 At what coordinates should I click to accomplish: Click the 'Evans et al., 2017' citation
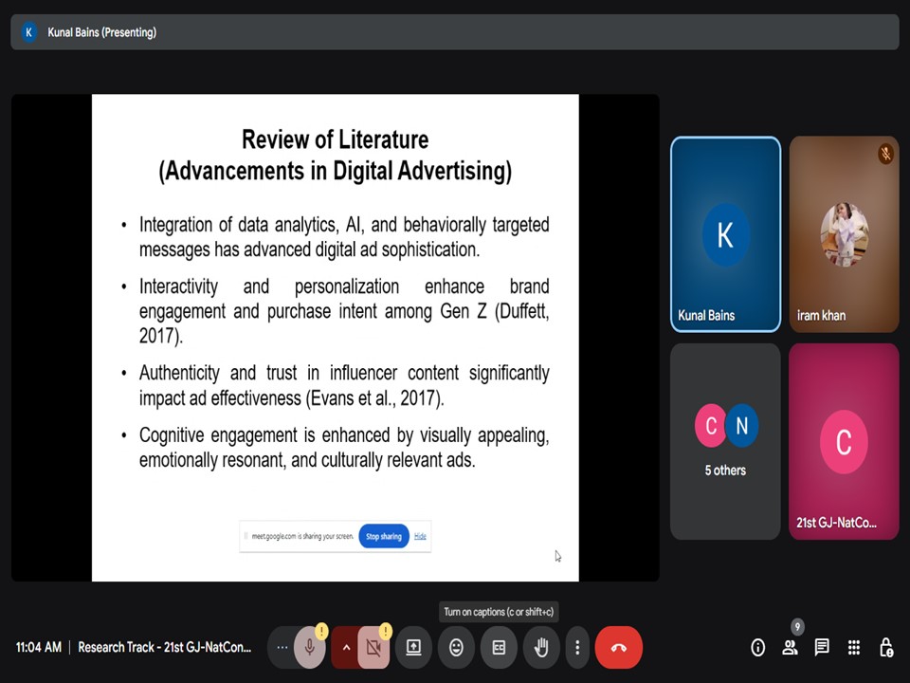point(374,398)
